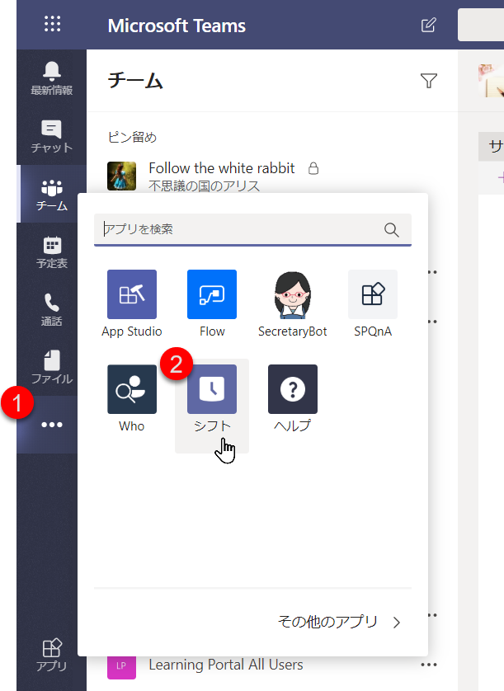Click the more apps ellipsis in the sidebar
The height and width of the screenshot is (691, 504).
pos(52,425)
